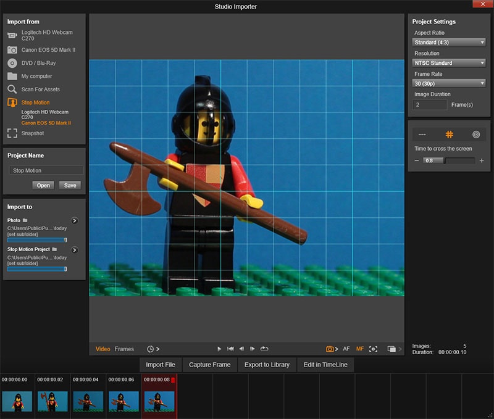Viewport: 494px width, 419px height.
Task: Jump to the first frame
Action: pyautogui.click(x=230, y=349)
